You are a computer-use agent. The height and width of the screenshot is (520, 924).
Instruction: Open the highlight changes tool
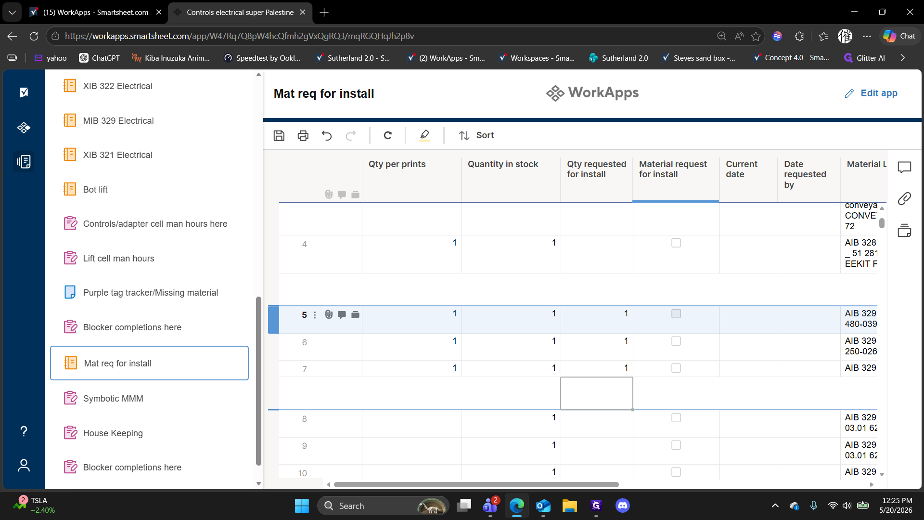point(424,136)
